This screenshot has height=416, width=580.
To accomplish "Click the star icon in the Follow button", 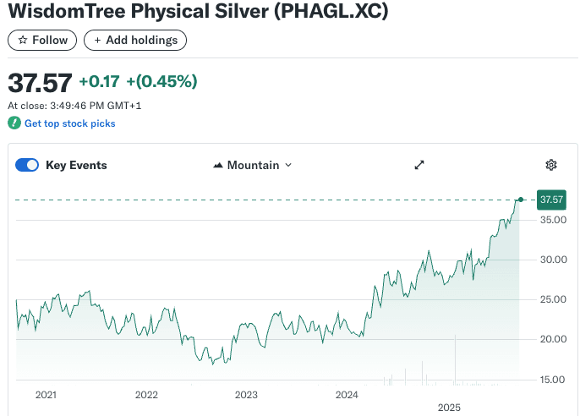I will point(23,40).
